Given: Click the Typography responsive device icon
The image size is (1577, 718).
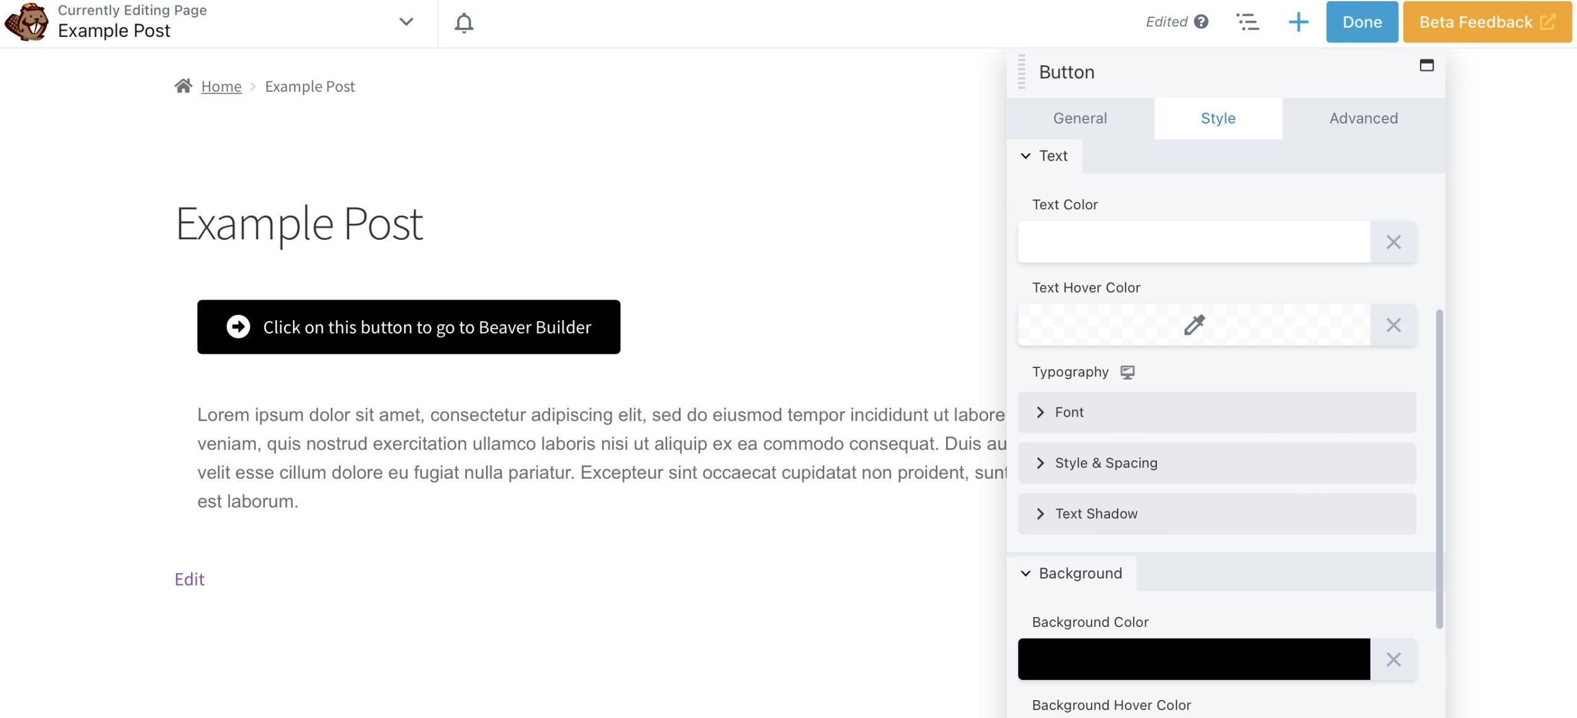Looking at the screenshot, I should point(1127,372).
